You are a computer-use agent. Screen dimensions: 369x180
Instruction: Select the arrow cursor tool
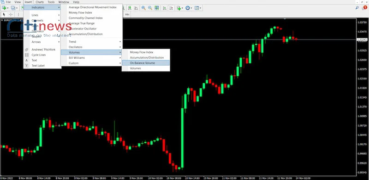(x=4, y=15)
